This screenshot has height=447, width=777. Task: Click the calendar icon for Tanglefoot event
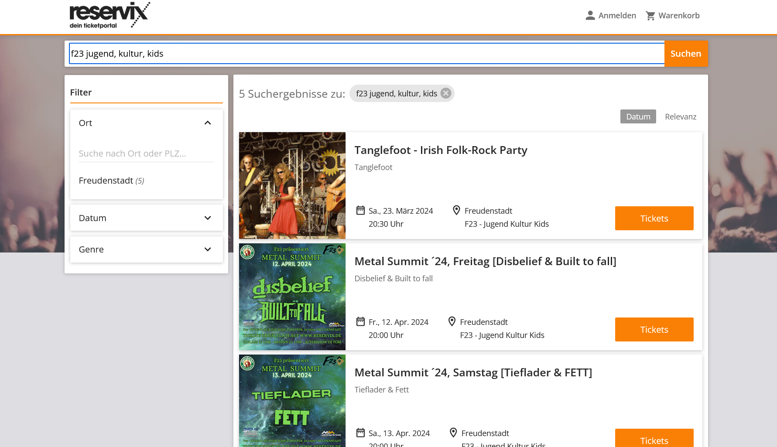tap(360, 211)
